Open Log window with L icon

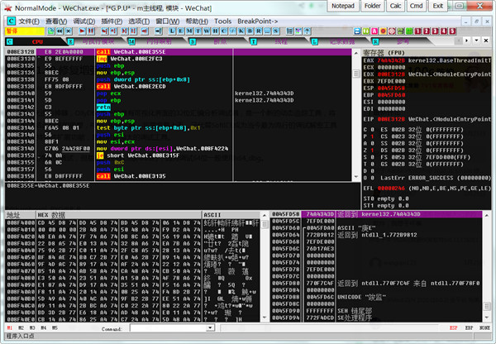172,31
